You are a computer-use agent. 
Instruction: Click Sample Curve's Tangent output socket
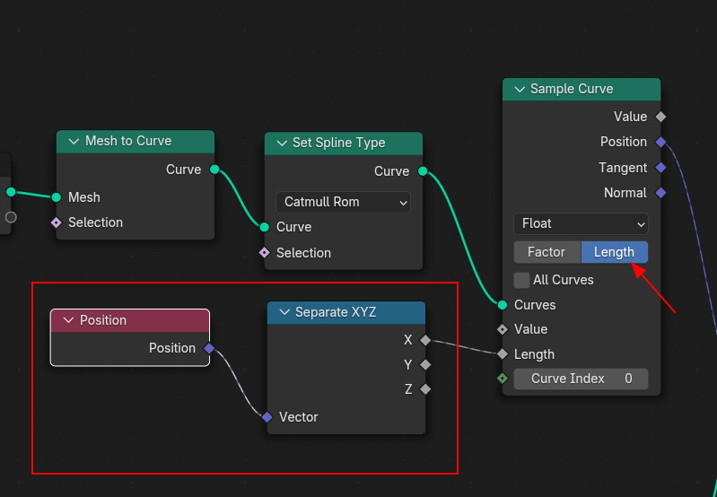pyautogui.click(x=660, y=168)
